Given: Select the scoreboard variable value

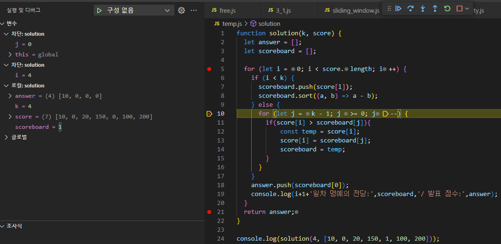Looking at the screenshot, I should 60,127.
